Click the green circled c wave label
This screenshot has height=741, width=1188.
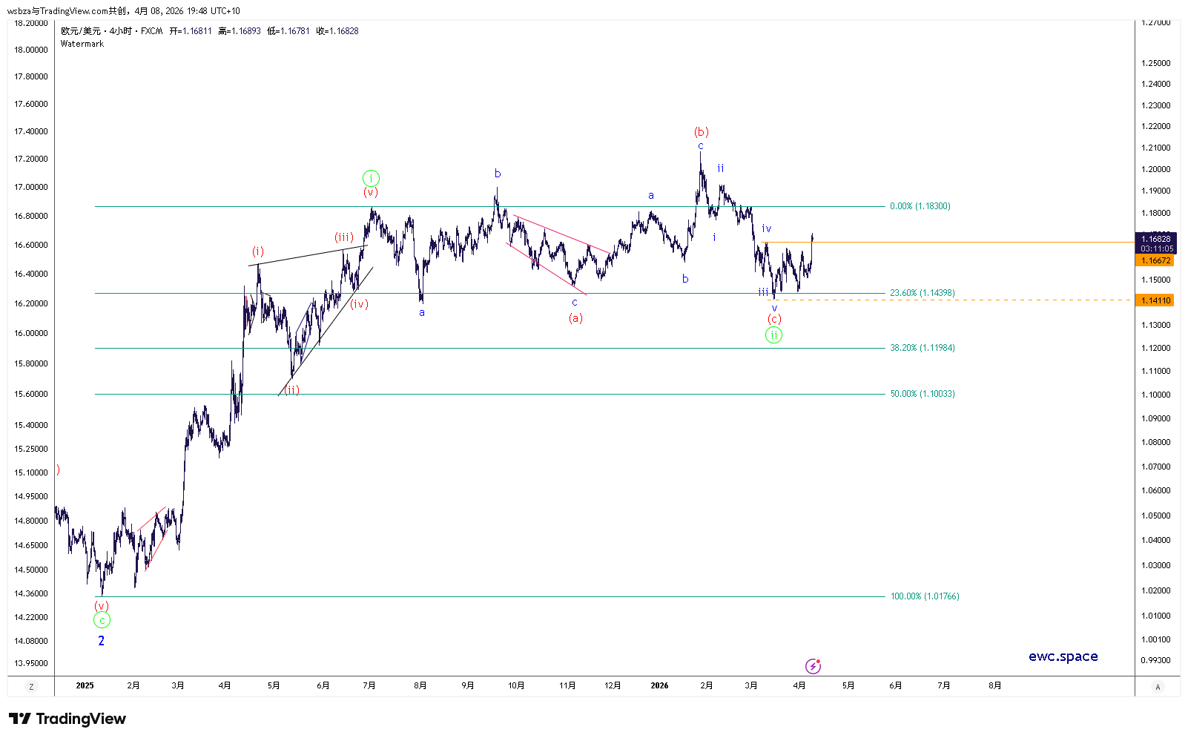[102, 621]
